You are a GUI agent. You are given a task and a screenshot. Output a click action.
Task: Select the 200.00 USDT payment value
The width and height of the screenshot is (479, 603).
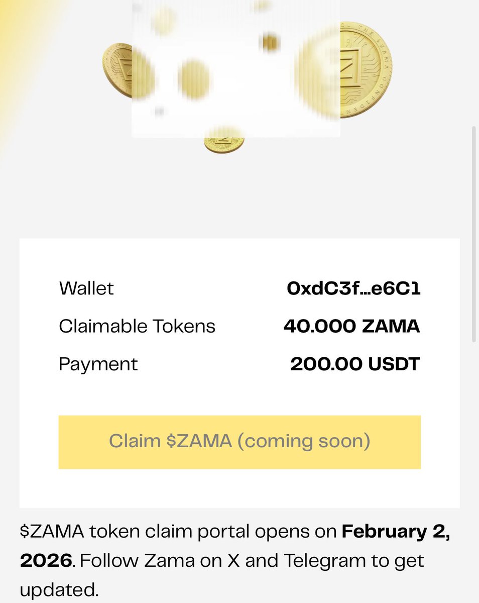click(354, 364)
